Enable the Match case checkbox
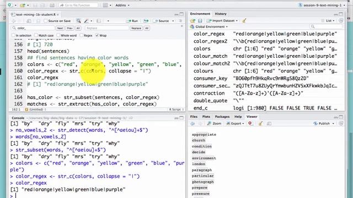This screenshot has height=198, width=353. pos(36,35)
